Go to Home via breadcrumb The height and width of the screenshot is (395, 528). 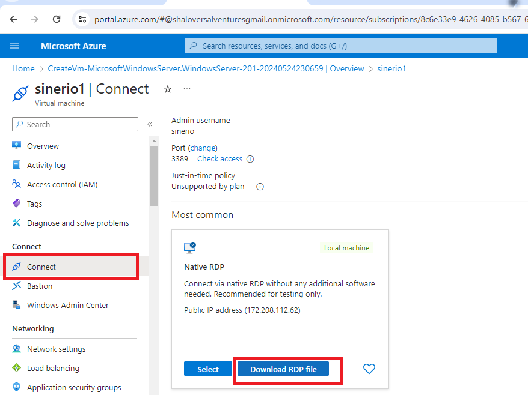(23, 68)
